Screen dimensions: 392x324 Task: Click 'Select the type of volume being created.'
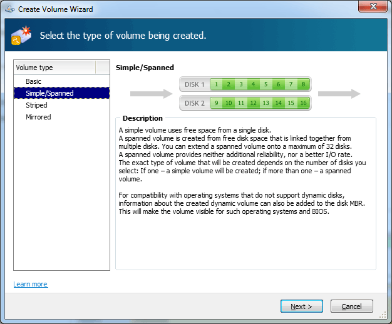pyautogui.click(x=123, y=36)
